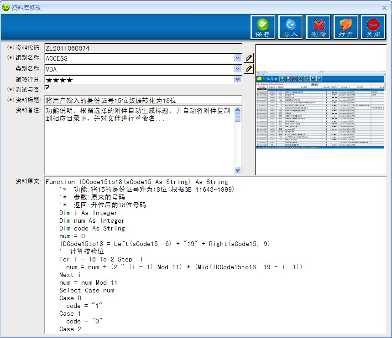This screenshot has width=392, height=338.
Task: Click the code line 'Next i'
Action: coord(70,275)
